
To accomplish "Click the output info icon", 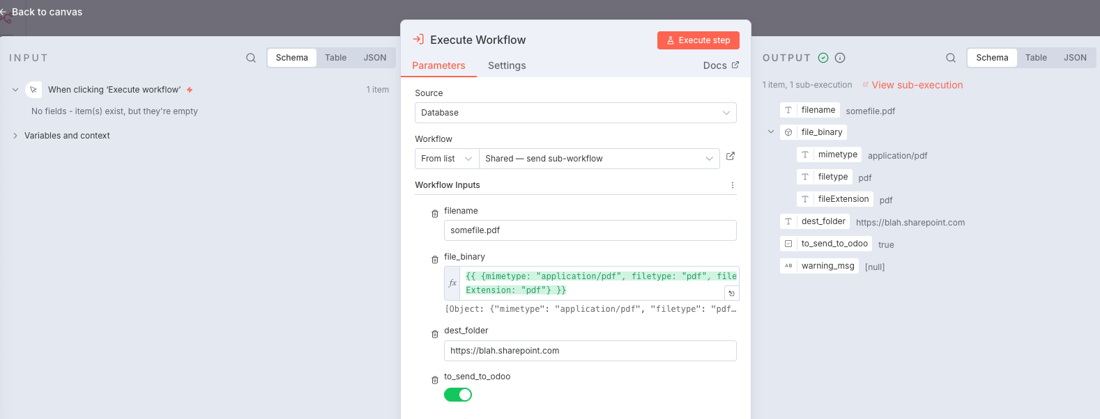I will point(840,58).
